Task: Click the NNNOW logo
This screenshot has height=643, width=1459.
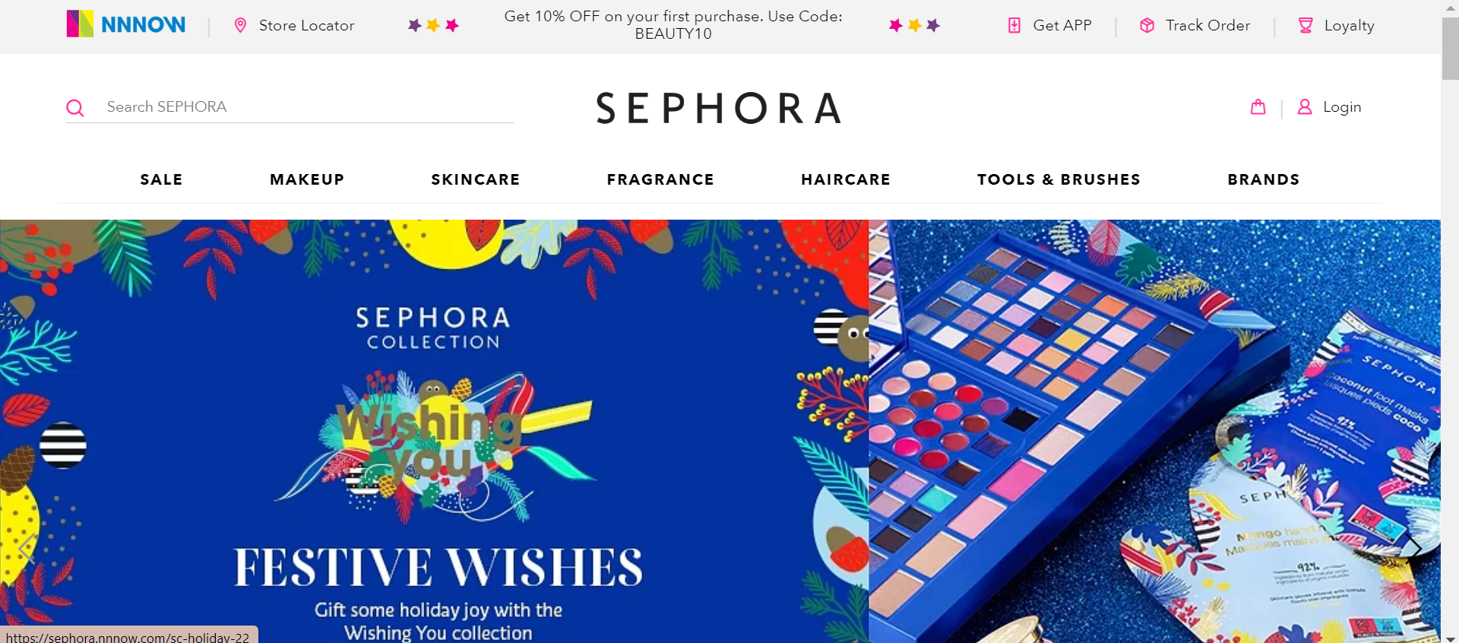Action: click(x=126, y=24)
